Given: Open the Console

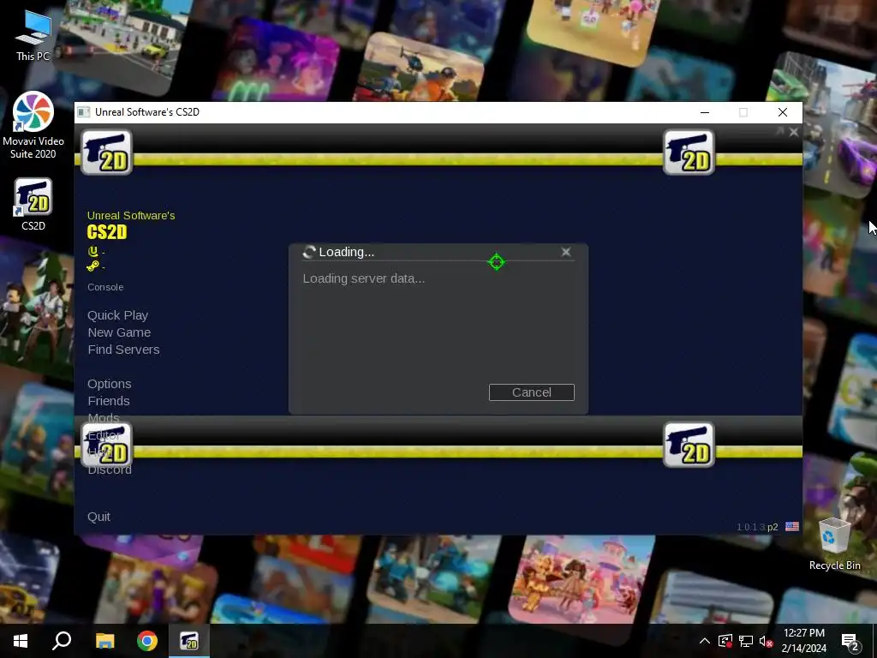Looking at the screenshot, I should [105, 287].
